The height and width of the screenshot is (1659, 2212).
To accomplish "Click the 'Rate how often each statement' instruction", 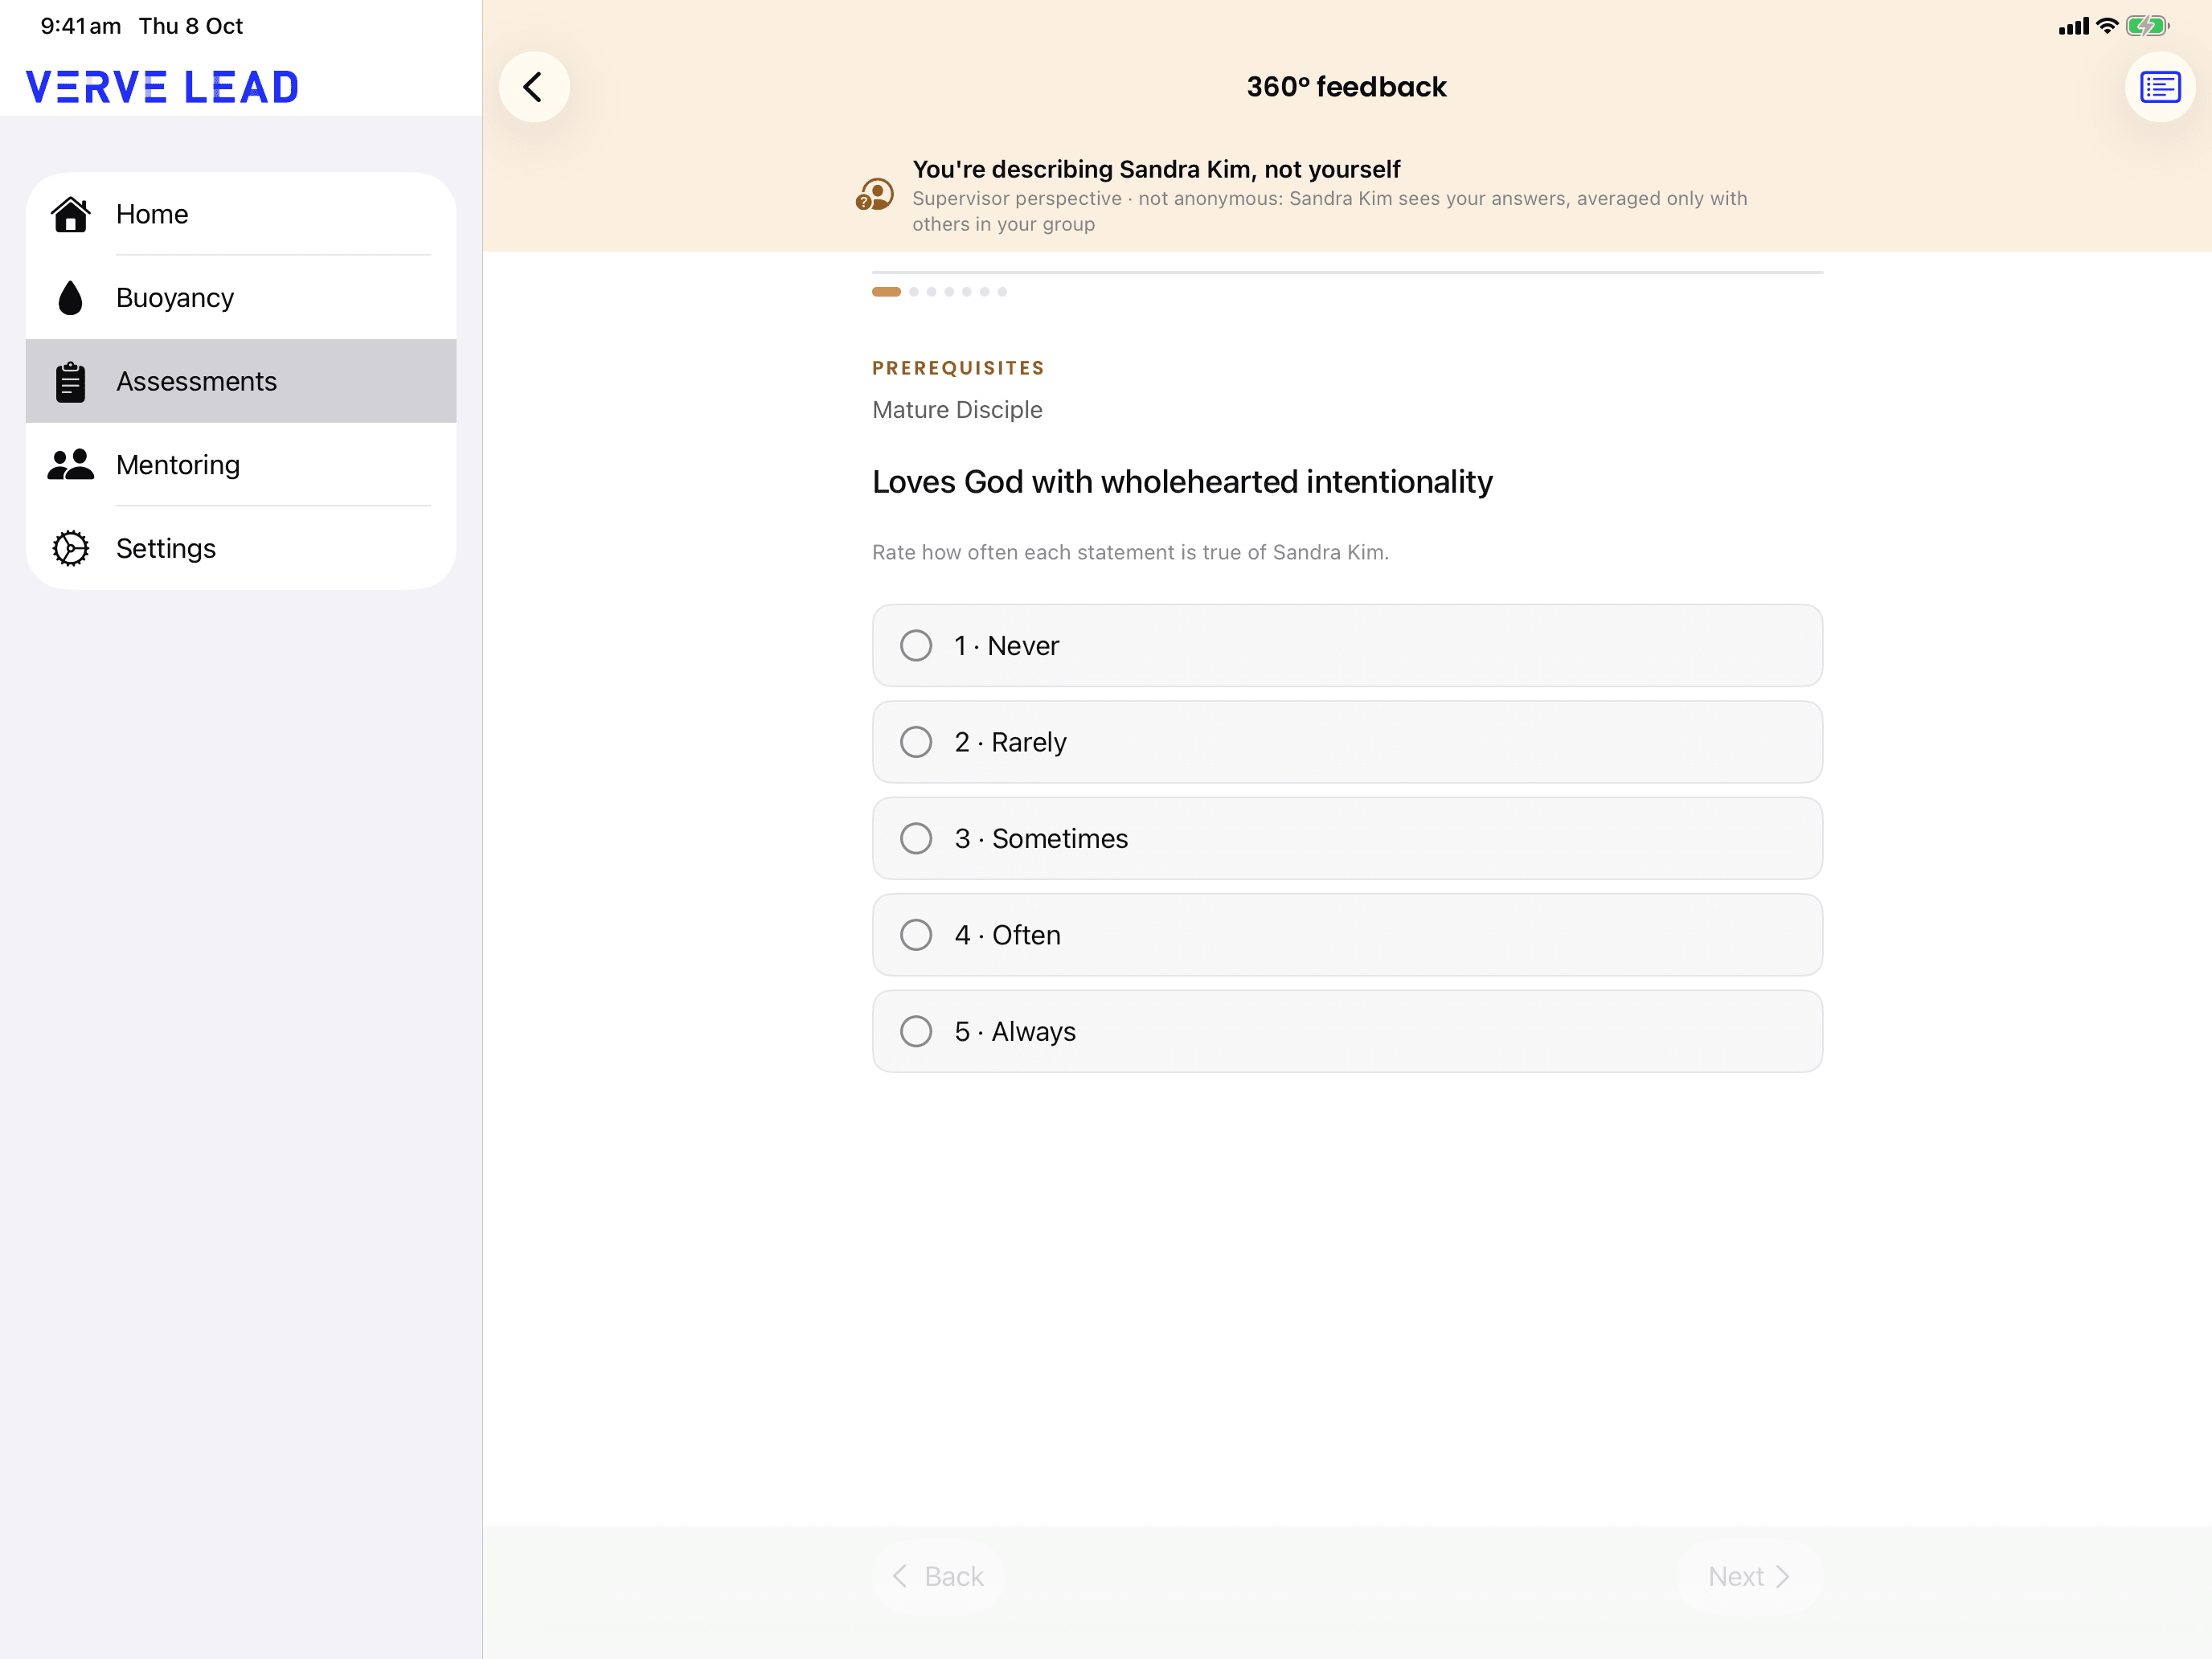I will pos(1130,552).
